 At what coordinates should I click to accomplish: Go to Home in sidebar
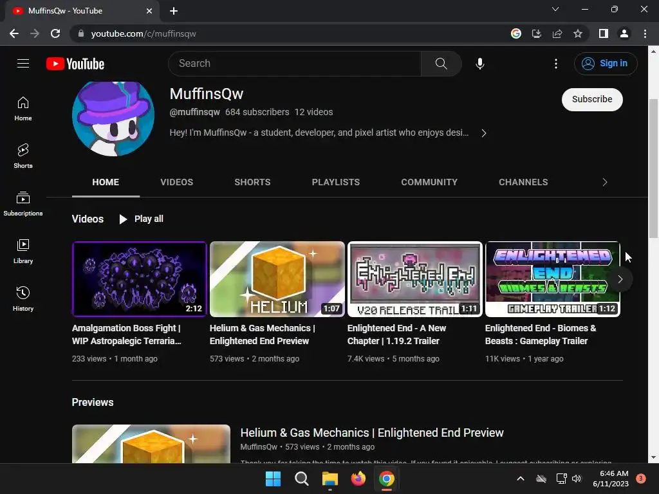(x=23, y=109)
